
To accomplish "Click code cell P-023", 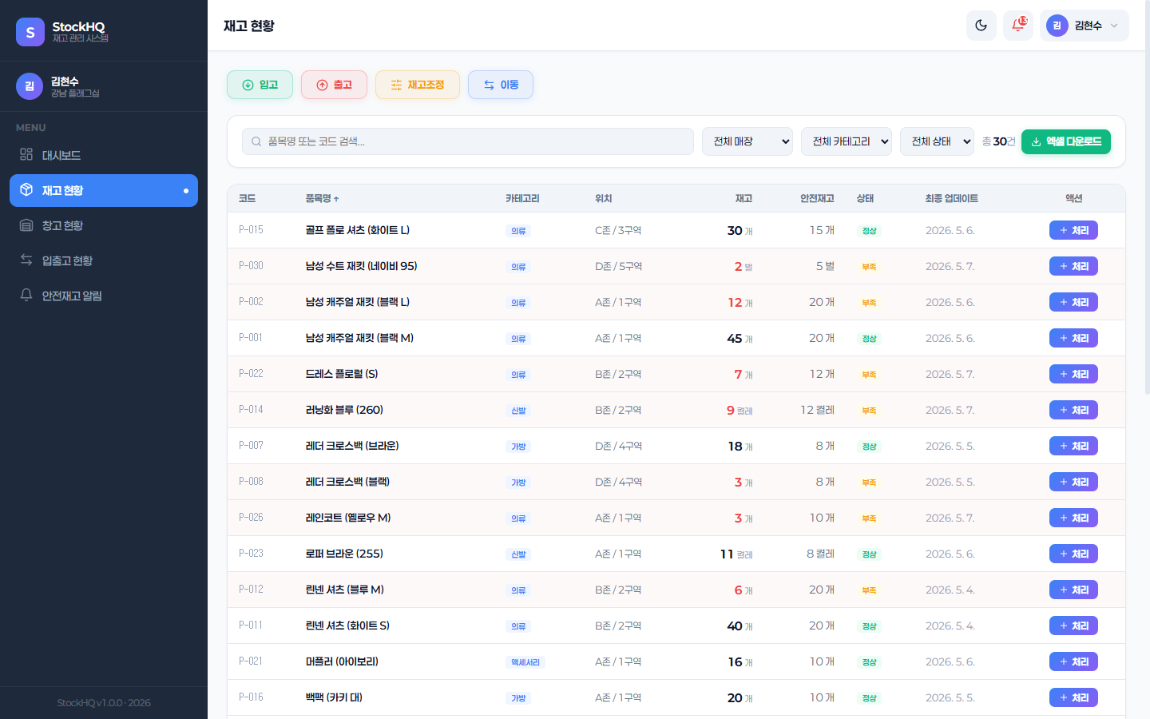I will 251,554.
